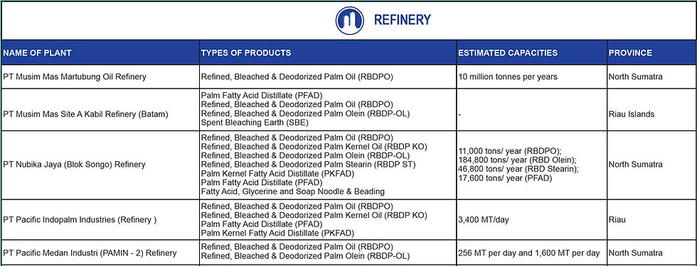This screenshot has width=697, height=266.
Task: Click the ESTIMATED CAPACITIES column header
Action: (532, 52)
